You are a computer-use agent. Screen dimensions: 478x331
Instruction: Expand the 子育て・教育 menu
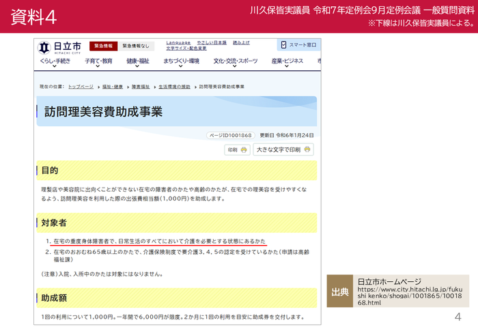click(98, 62)
